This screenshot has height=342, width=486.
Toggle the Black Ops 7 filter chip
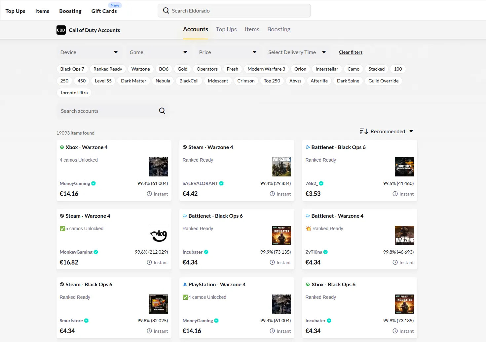[72, 69]
